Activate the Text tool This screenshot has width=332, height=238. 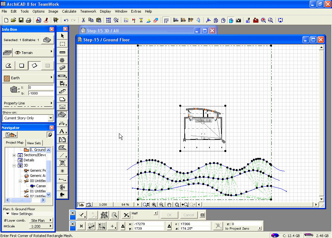[x=62, y=131]
